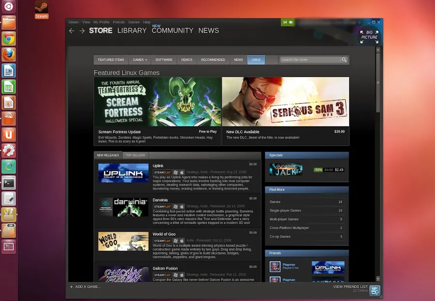This screenshot has height=301, width=435.
Task: Open the Help menu
Action: pos(147,22)
